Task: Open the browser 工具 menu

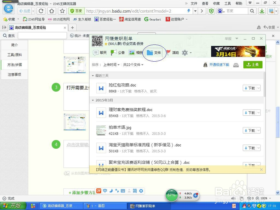Action: (x=227, y=3)
